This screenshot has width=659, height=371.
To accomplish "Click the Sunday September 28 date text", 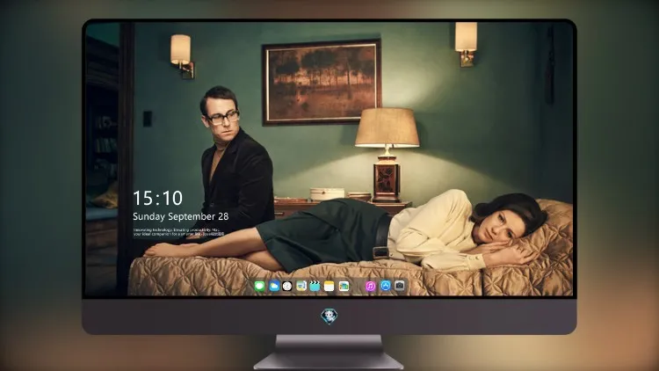I will (181, 216).
